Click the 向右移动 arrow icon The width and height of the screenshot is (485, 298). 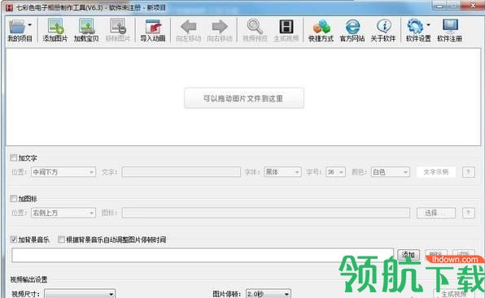[x=220, y=27]
